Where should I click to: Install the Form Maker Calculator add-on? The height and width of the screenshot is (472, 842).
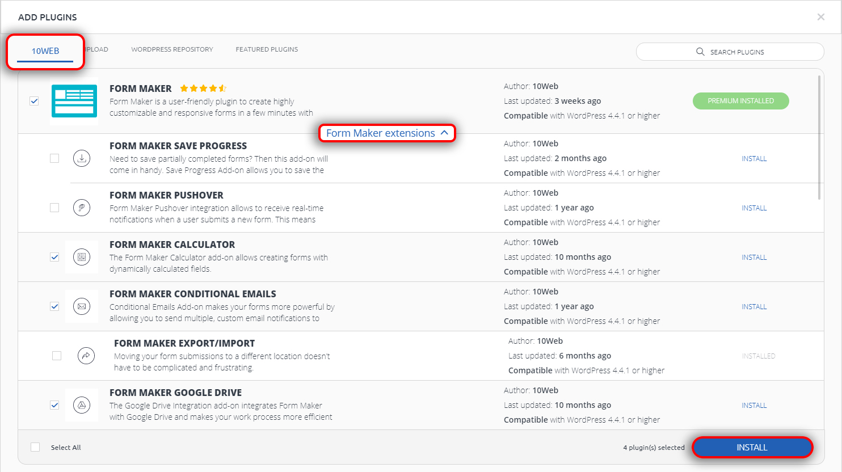[x=754, y=258]
